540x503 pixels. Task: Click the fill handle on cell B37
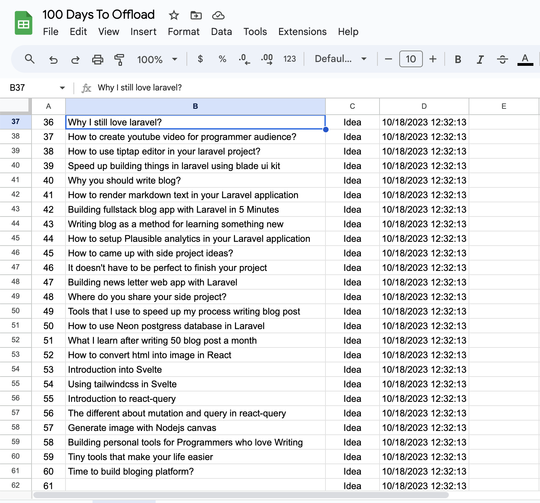(325, 130)
